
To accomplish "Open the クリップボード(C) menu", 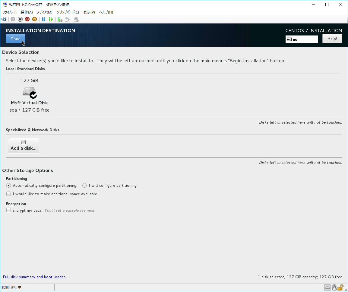I will click(68, 12).
